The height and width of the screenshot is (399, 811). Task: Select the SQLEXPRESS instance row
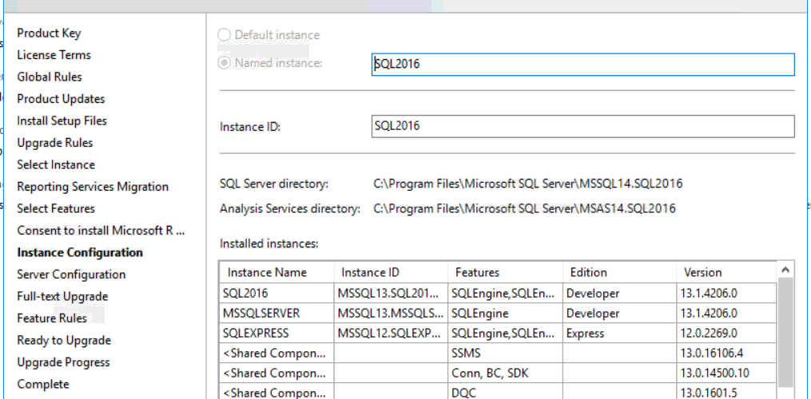click(x=256, y=334)
